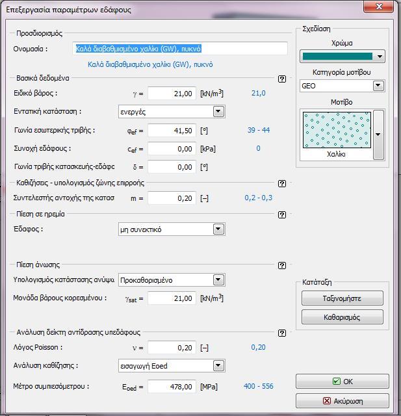The height and width of the screenshot is (416, 401).
Task: Expand the Εδαφος type dropdown
Action: (x=218, y=229)
